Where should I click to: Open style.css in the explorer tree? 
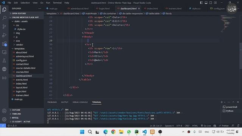pyautogui.click(x=21, y=29)
